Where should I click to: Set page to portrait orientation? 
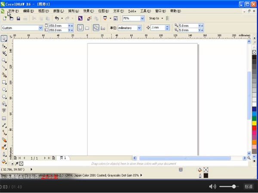tap(80, 28)
